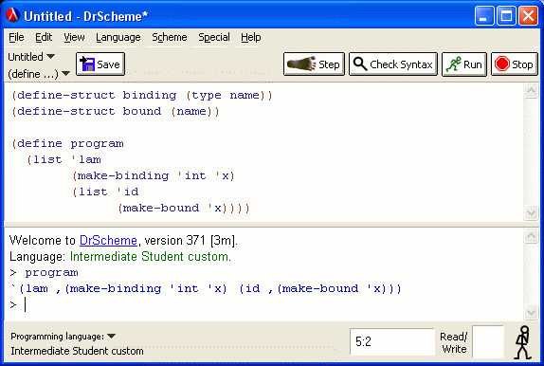Click definitions pane scrollbar down arrow

(x=531, y=212)
